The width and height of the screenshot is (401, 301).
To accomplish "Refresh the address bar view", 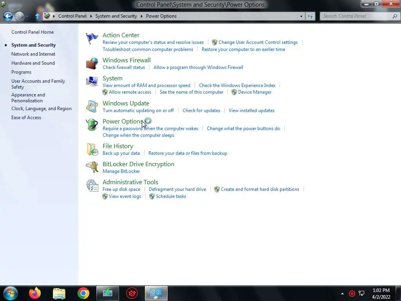I will click(x=310, y=16).
